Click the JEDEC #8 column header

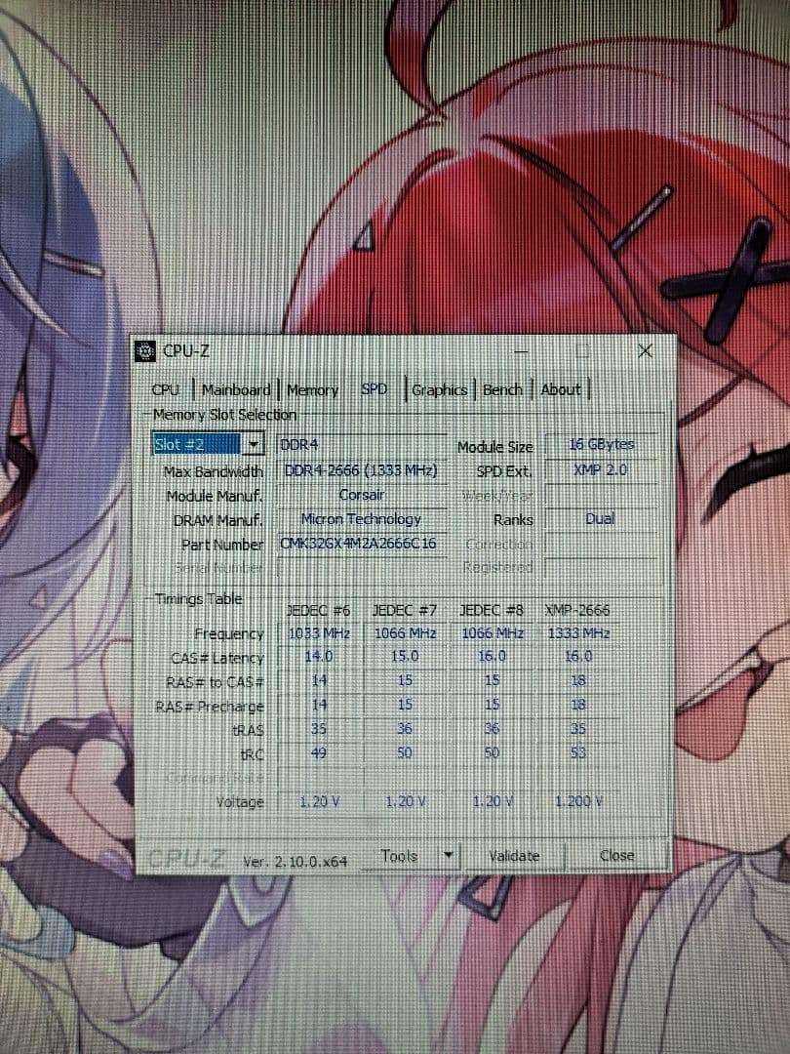492,610
